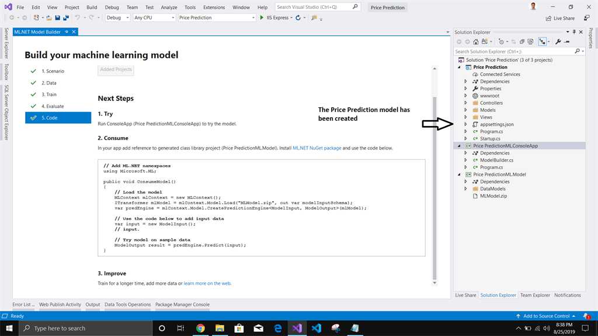Pin the Solution Explorer panel
Viewport: 598px width, 336px height.
pyautogui.click(x=573, y=32)
